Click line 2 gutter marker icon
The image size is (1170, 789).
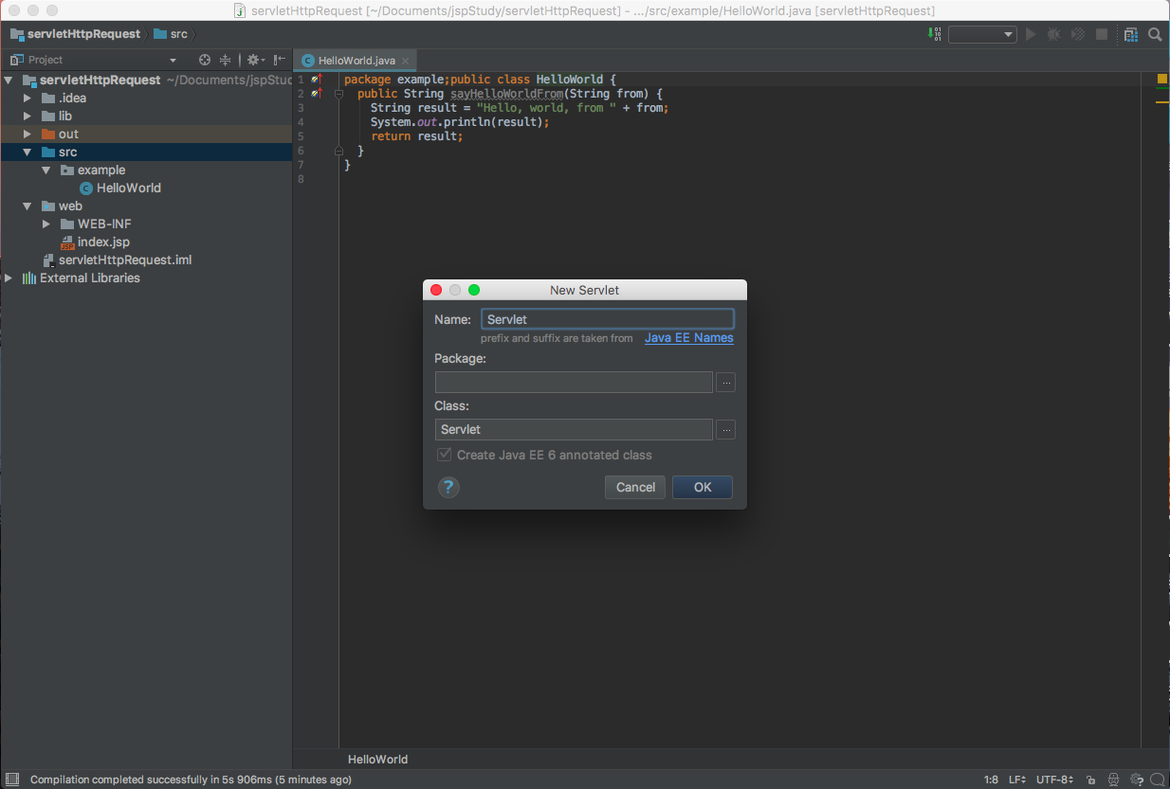click(x=317, y=94)
